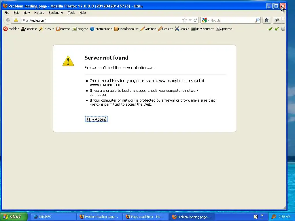Click the magnifier tray icon near clock
Image resolution: width=295 pixels, height=221 pixels.
(x=274, y=217)
